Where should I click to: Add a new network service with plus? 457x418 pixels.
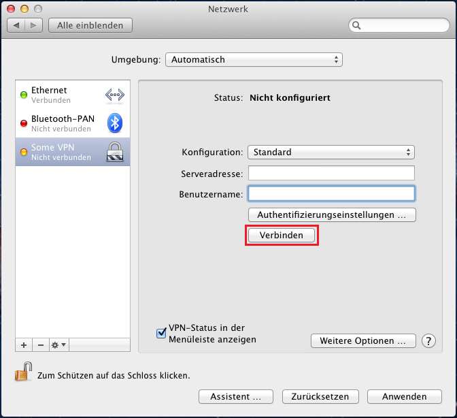pos(24,345)
